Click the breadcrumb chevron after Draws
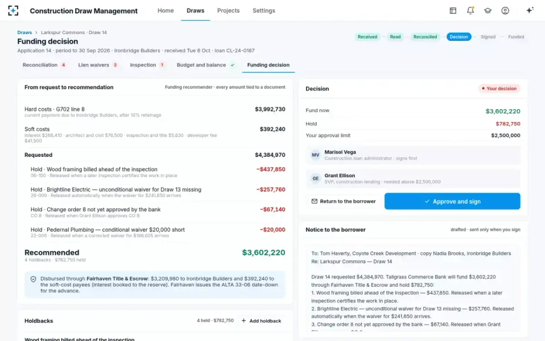The width and height of the screenshot is (545, 341). (x=36, y=33)
